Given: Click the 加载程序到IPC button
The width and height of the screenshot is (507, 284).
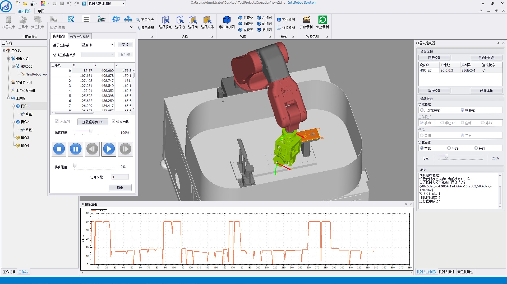Looking at the screenshot, I should [x=93, y=122].
